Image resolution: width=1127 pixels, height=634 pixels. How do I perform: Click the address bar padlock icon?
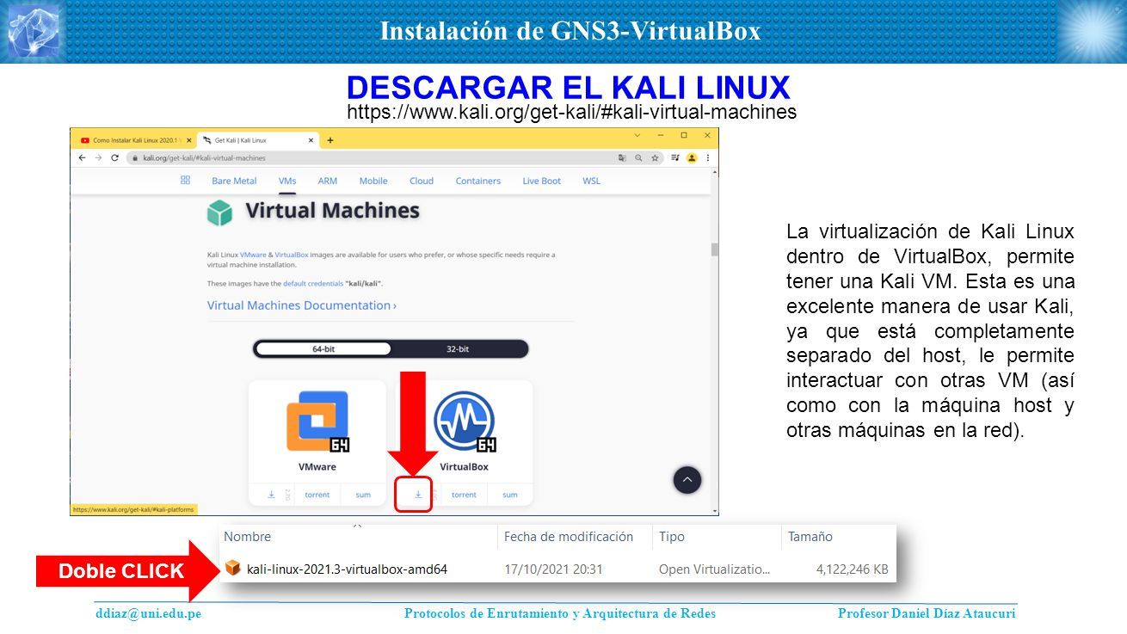135,158
